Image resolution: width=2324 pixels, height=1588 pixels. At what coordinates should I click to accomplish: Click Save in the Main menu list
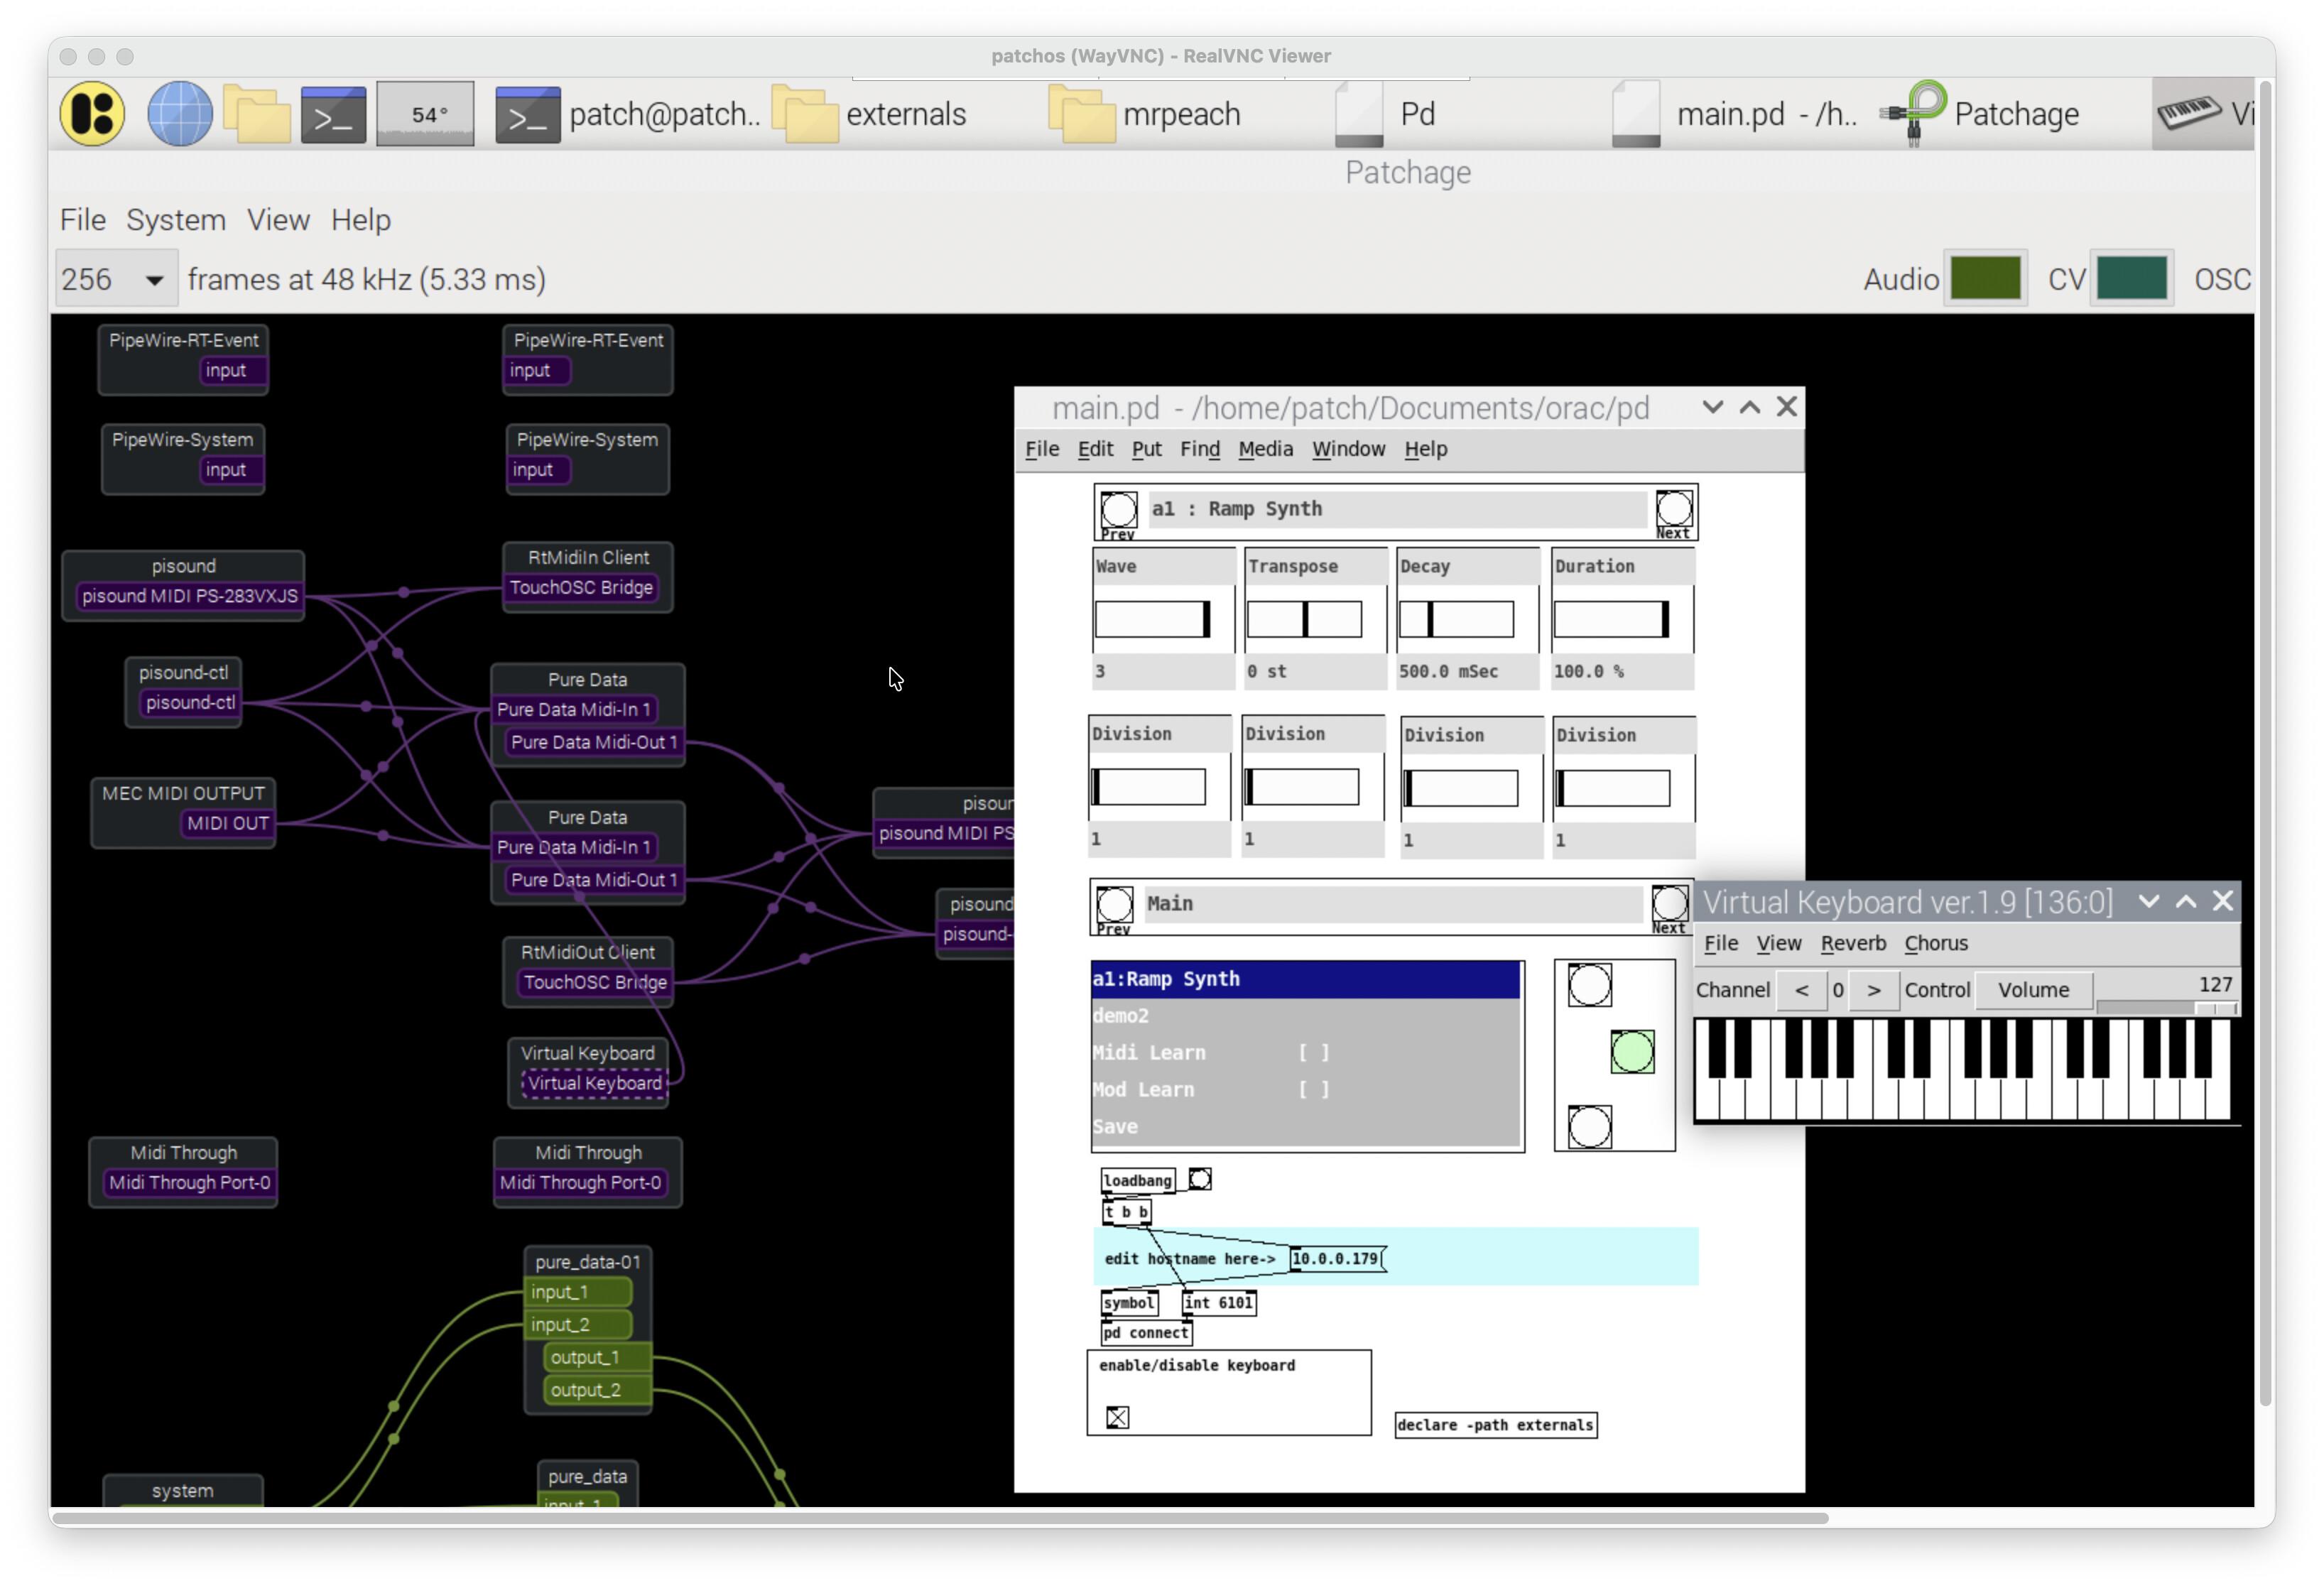click(1115, 1126)
